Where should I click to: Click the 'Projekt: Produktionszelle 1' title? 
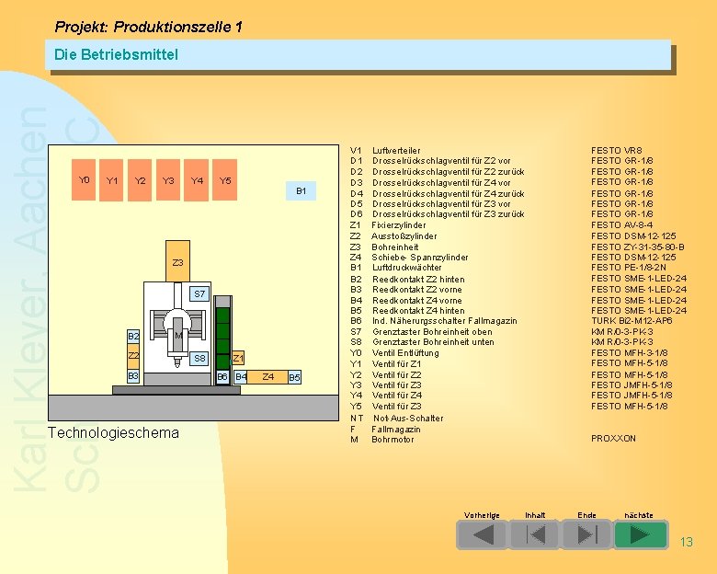148,27
